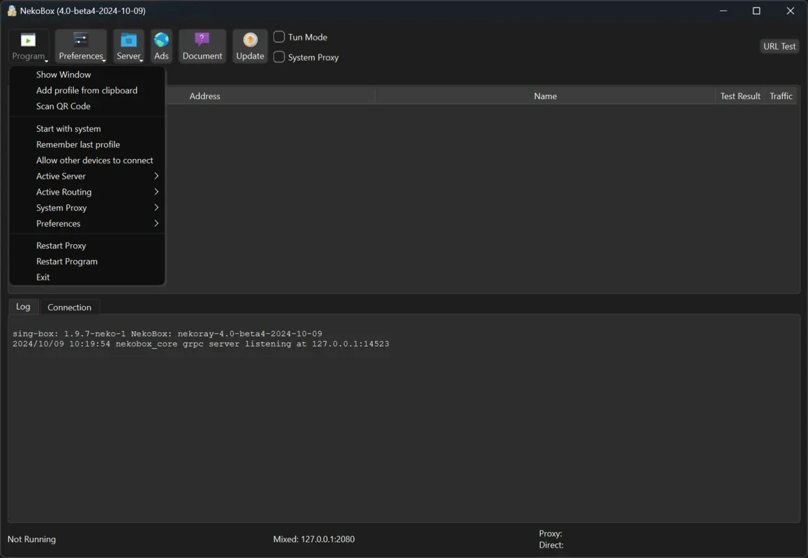
Task: Select Add profile from clipboard
Action: (x=87, y=90)
